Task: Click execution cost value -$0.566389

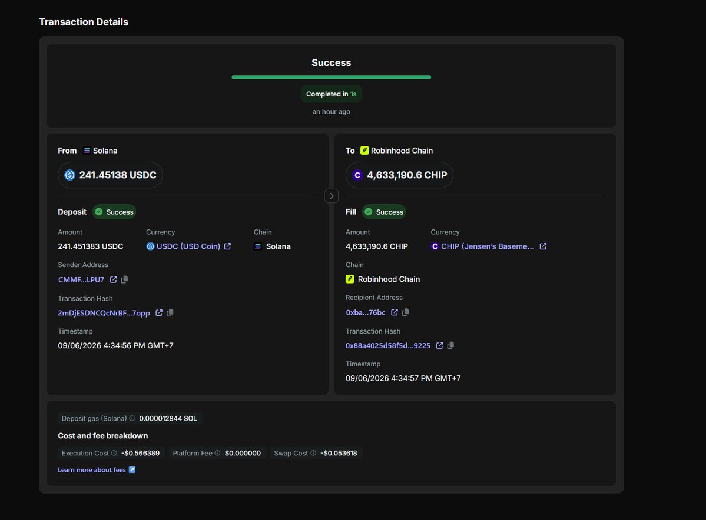Action: (x=141, y=453)
